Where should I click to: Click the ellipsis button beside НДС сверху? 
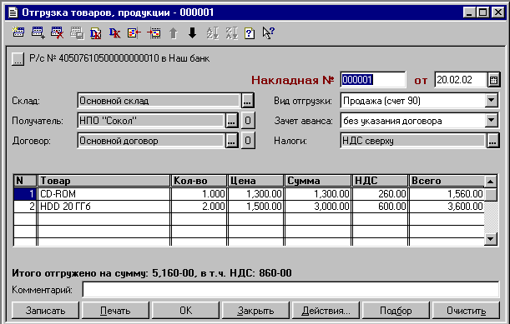(x=493, y=141)
